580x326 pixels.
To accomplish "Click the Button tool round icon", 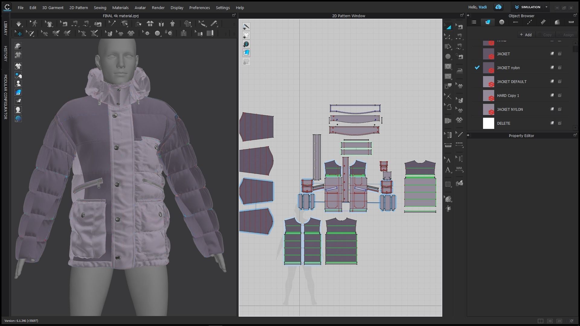I will [157, 33].
